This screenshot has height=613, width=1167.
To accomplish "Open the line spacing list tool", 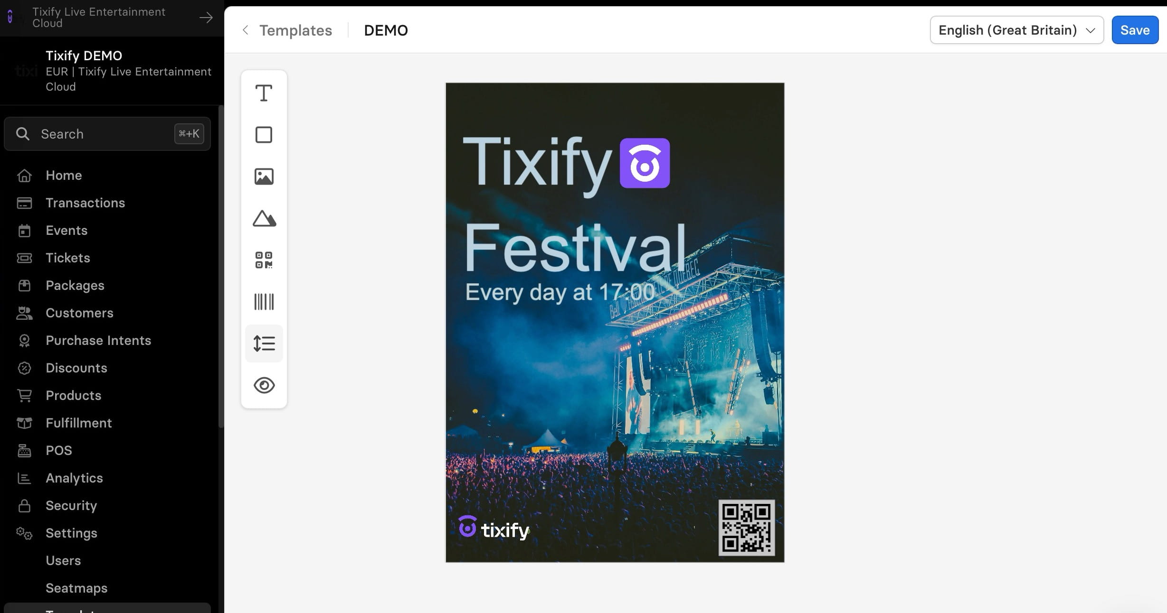I will (264, 344).
